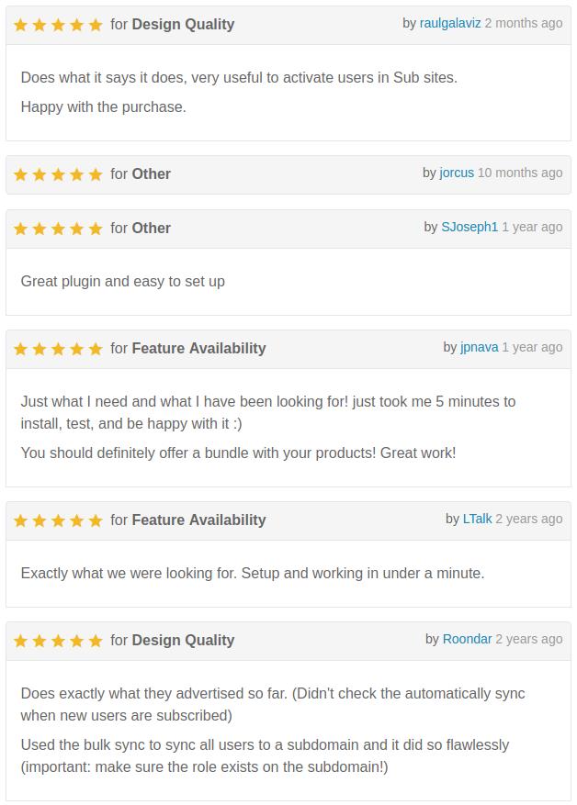Screen dimensions: 577x805
Task: Visit SJoseph1 reviewer profile
Action: pyautogui.click(x=470, y=227)
